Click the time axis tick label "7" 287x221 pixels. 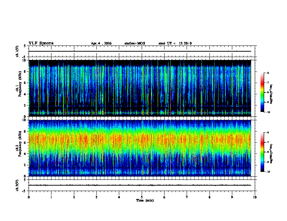click(x=187, y=197)
